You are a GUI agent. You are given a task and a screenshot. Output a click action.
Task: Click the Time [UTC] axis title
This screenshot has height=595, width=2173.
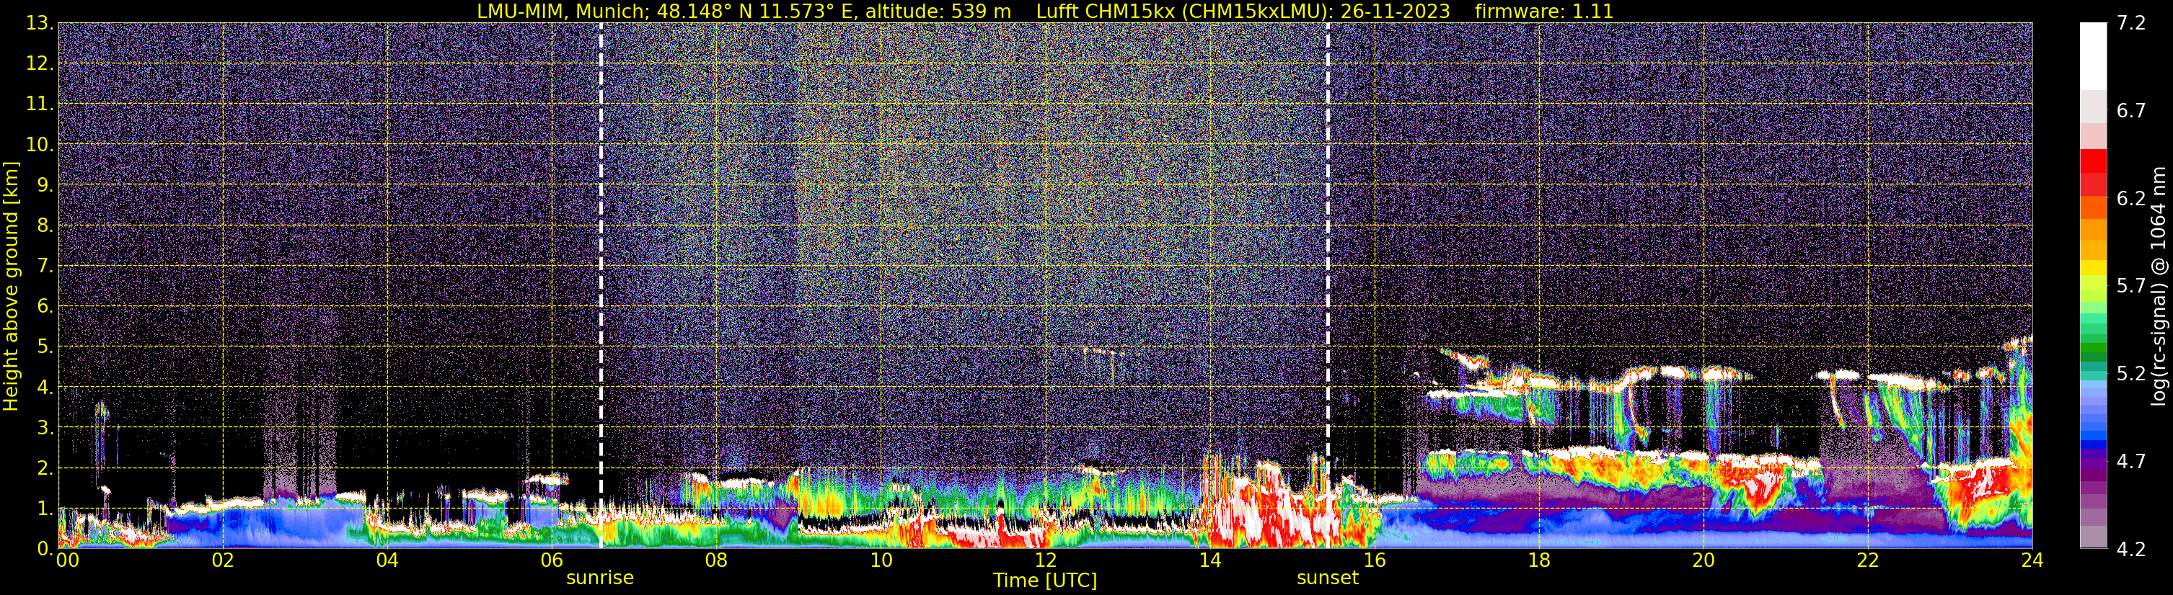pyautogui.click(x=1045, y=580)
